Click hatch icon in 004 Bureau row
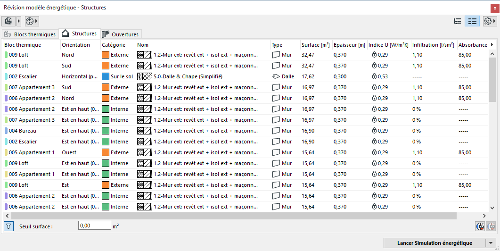Image resolution: width=500 pixels, height=251 pixels. 145,131
